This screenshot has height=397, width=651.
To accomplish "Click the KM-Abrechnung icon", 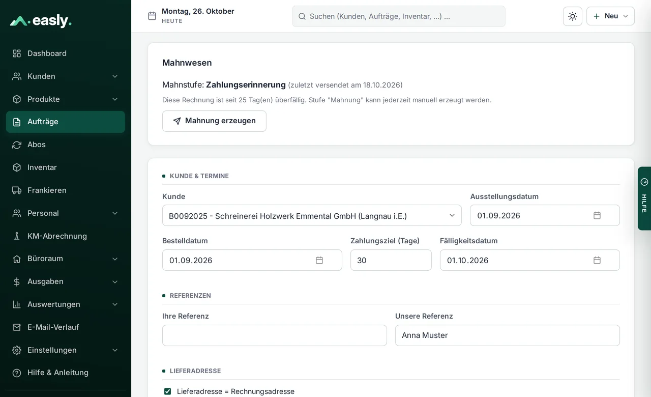I will tap(17, 236).
